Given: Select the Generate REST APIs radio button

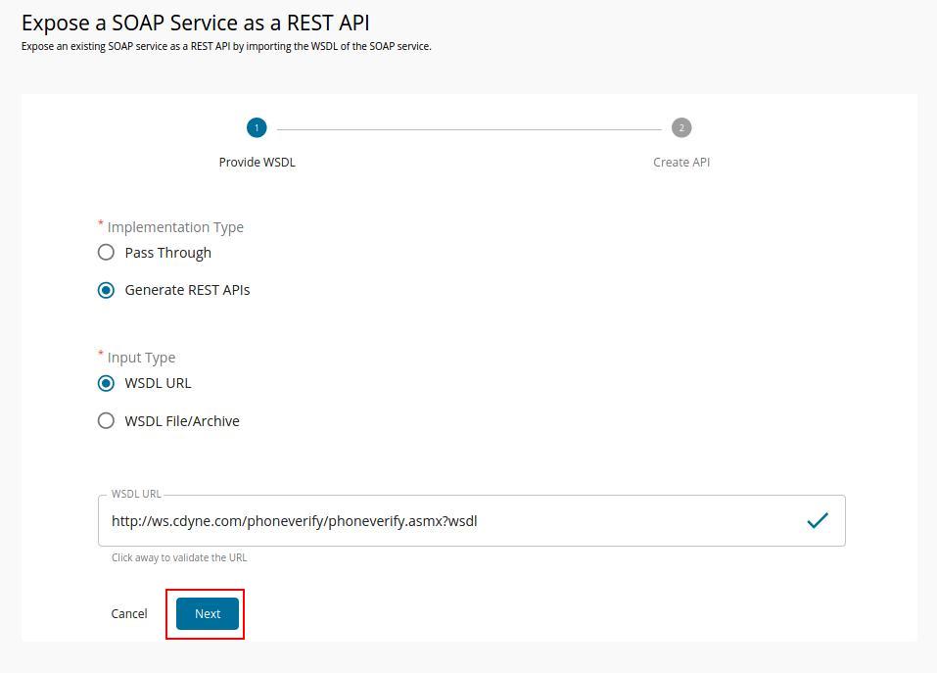Looking at the screenshot, I should point(106,290).
